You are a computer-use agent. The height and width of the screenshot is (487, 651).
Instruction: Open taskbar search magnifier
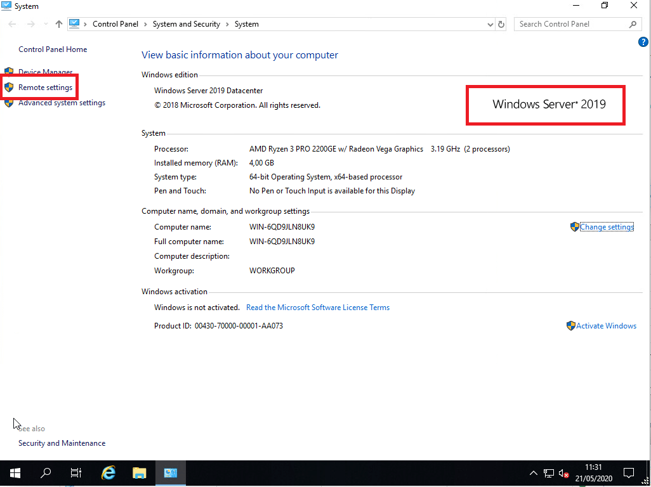pos(46,473)
